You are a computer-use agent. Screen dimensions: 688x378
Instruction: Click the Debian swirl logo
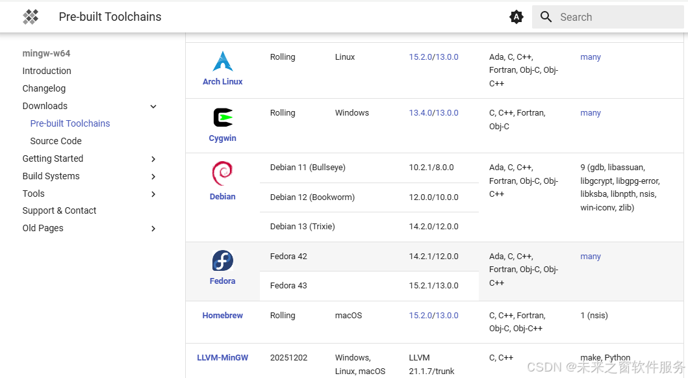click(222, 173)
